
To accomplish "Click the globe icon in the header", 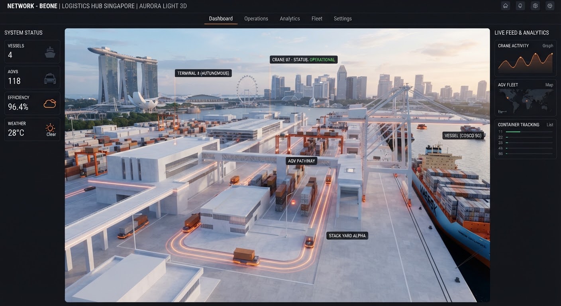I will [x=550, y=6].
